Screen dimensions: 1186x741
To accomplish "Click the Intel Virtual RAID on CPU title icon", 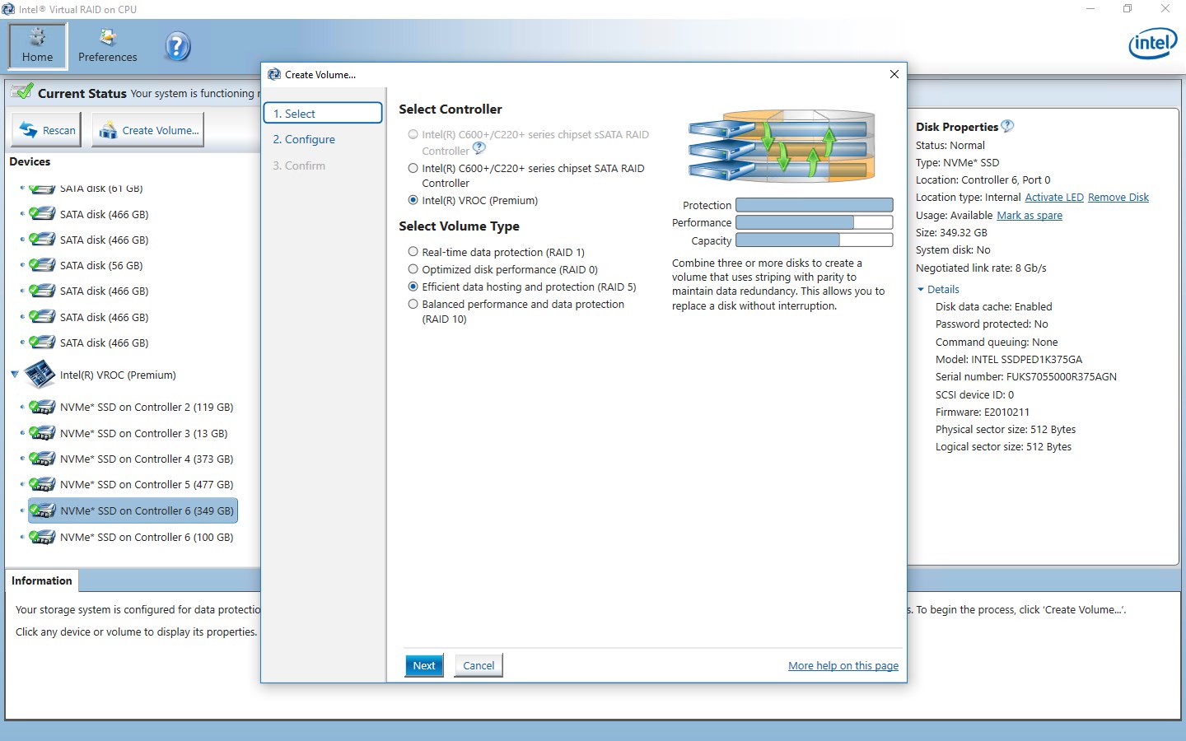I will point(8,9).
